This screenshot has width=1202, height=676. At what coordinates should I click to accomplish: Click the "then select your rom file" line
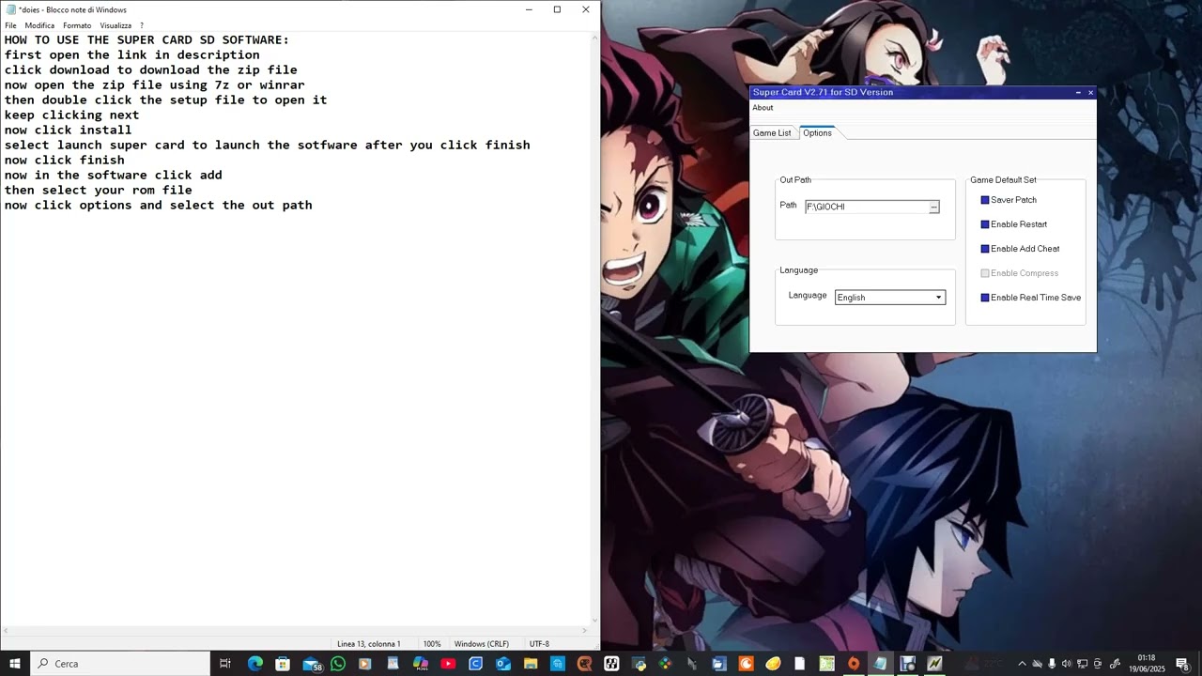click(x=99, y=190)
